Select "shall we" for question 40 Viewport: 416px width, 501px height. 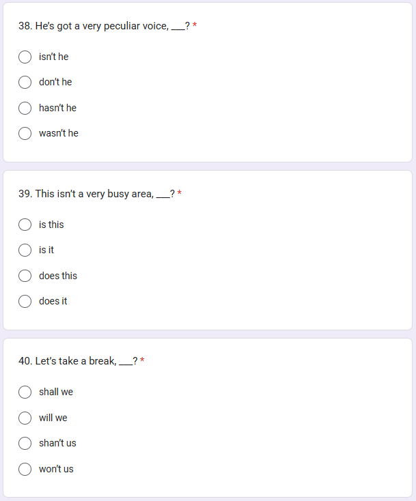[25, 392]
